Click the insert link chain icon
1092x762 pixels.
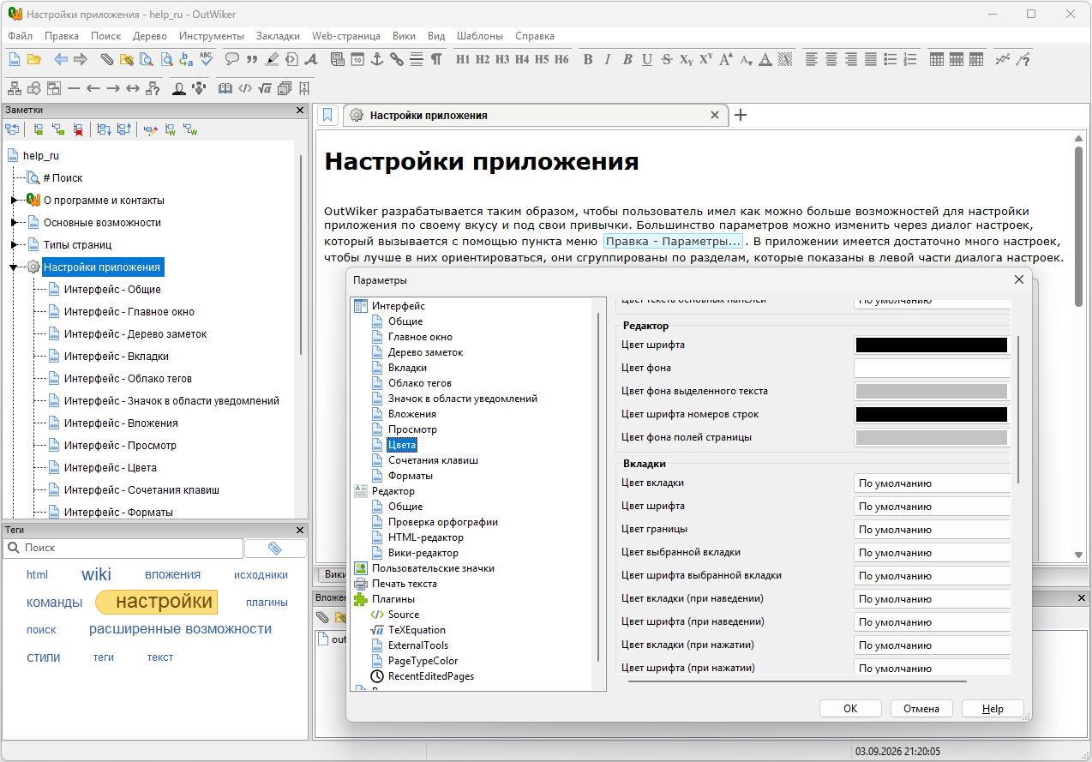(x=396, y=59)
